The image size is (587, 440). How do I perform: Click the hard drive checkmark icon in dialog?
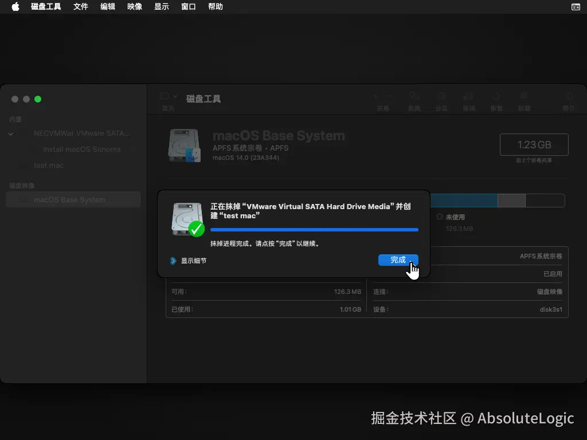(x=187, y=219)
